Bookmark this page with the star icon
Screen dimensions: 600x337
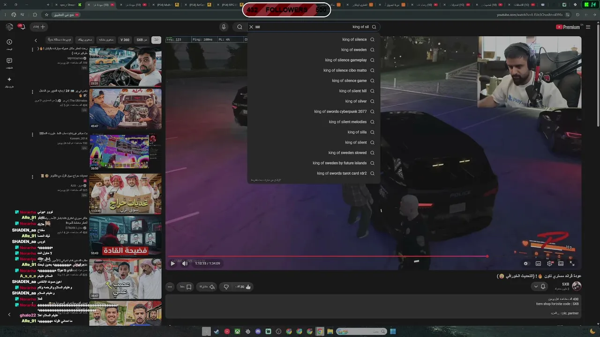pos(46,15)
